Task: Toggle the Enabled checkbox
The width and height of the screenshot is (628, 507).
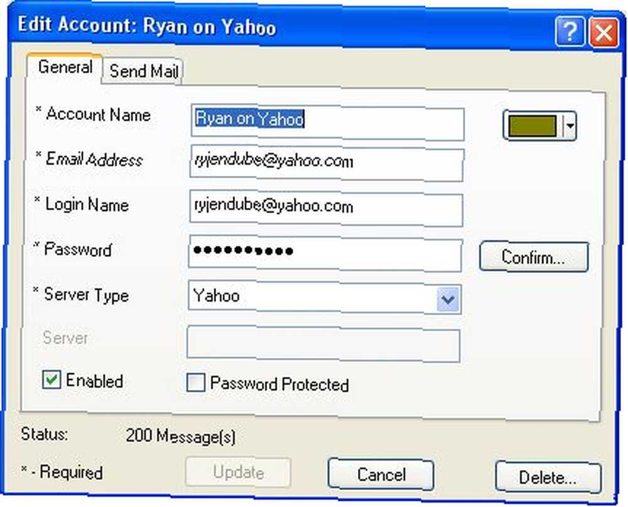Action: (51, 379)
